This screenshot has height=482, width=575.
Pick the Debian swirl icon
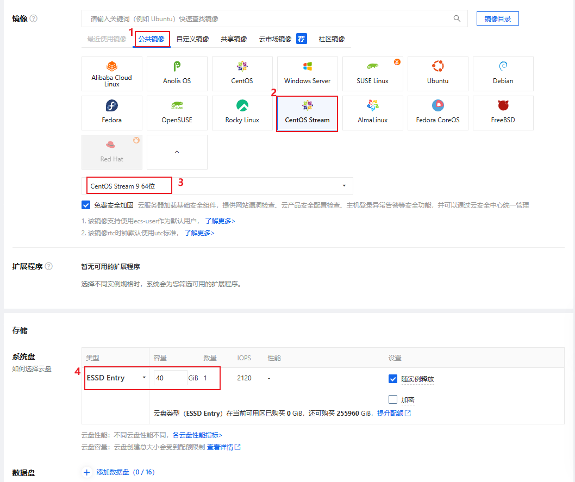(503, 66)
